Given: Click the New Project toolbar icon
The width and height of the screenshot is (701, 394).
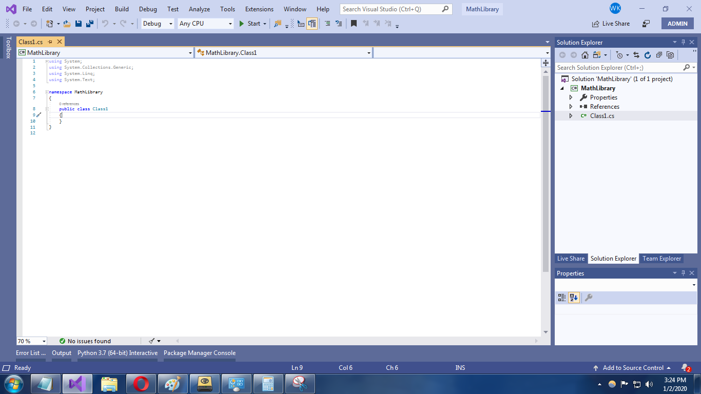Looking at the screenshot, I should click(50, 24).
